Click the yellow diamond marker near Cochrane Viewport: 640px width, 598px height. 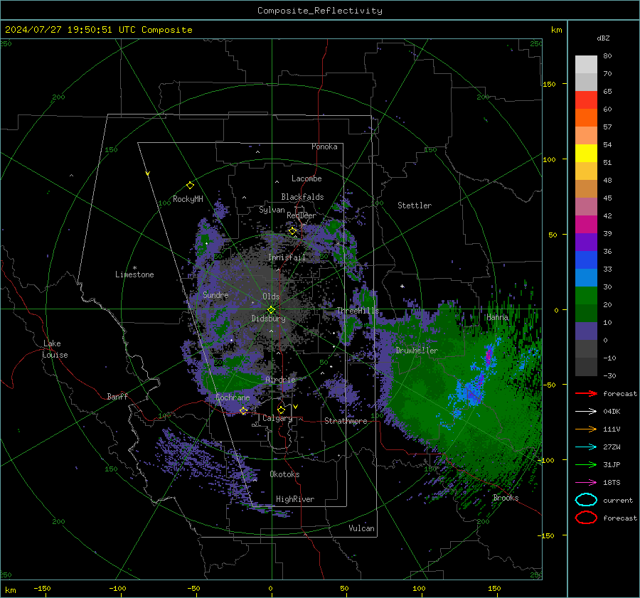point(243,410)
